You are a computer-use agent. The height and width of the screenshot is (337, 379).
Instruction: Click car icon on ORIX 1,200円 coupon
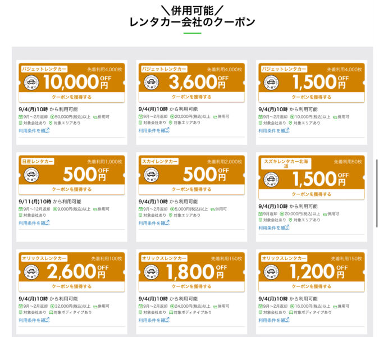271,272
